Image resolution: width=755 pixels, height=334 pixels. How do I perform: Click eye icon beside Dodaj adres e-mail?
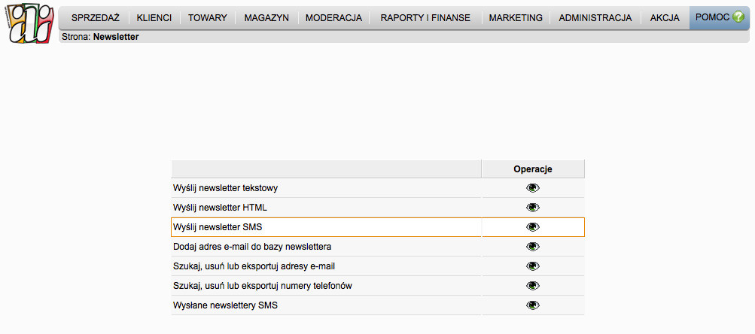(x=533, y=247)
